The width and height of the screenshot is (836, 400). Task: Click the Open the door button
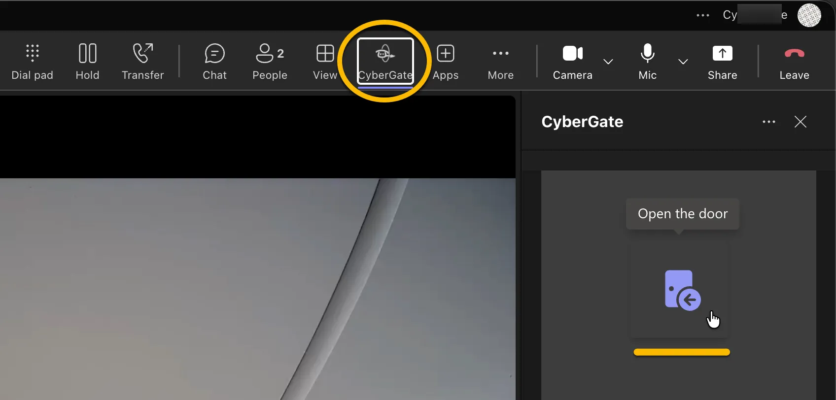coord(680,290)
